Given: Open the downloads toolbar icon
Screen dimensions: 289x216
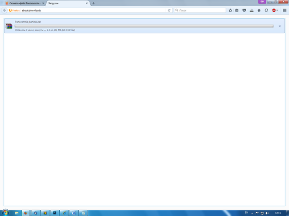Looking at the screenshot, I should (251, 10).
